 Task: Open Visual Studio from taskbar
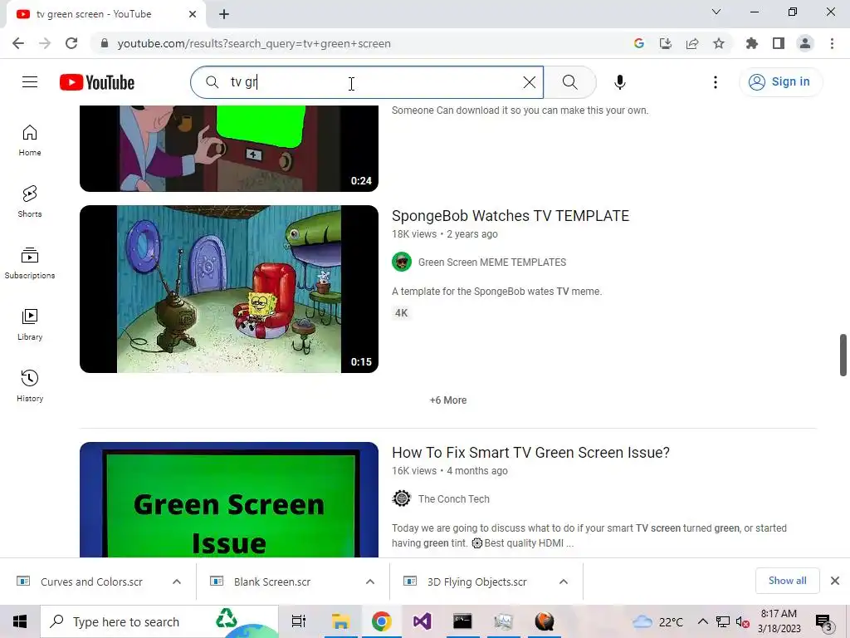tap(422, 621)
